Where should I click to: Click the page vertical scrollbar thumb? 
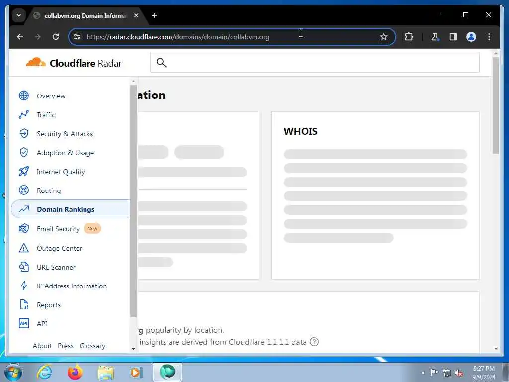click(496, 105)
